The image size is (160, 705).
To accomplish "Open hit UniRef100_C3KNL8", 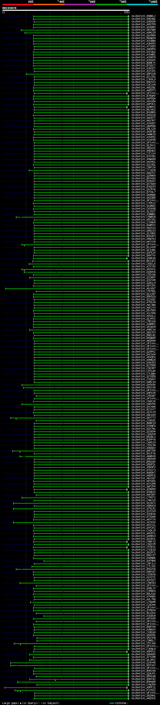I will (x=143, y=649).
